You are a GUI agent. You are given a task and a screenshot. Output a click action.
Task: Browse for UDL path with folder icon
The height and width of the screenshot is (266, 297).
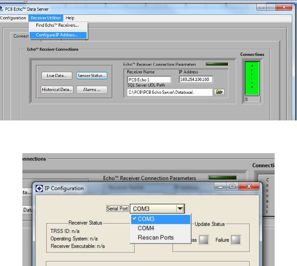click(219, 92)
